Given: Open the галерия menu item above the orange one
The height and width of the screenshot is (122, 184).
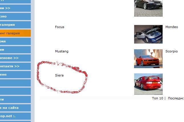Looking at the screenshot, I should point(15,25).
